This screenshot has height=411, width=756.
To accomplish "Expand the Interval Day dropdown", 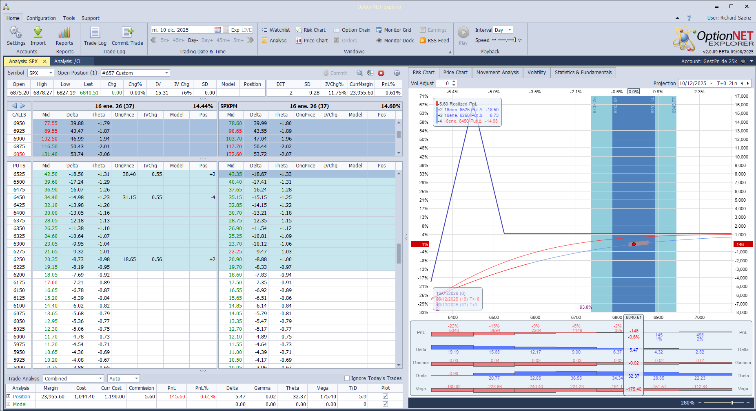I will 510,30.
